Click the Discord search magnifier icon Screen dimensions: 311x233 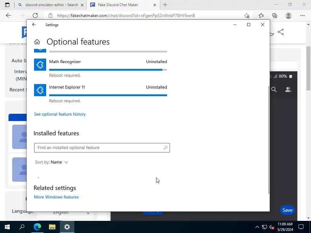(x=274, y=89)
